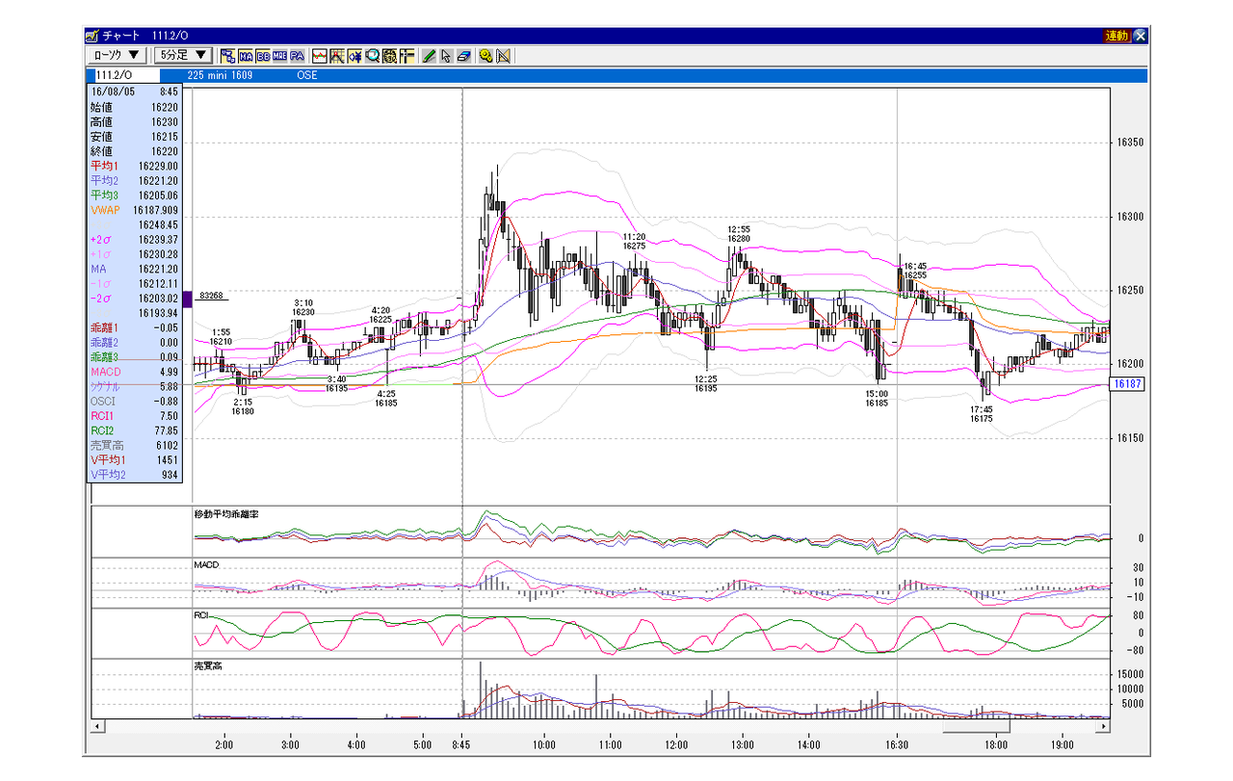Image resolution: width=1233 pixels, height=781 pixels.
Task: Open the ローソク chart type dropdown
Action: pyautogui.click(x=118, y=56)
